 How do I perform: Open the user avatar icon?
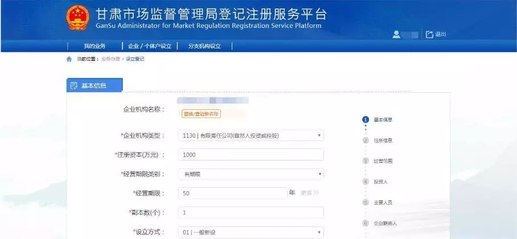click(396, 34)
